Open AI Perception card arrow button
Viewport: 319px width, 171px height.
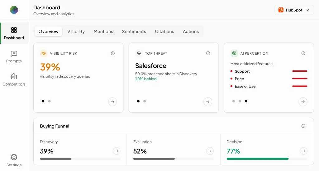[x=303, y=102]
